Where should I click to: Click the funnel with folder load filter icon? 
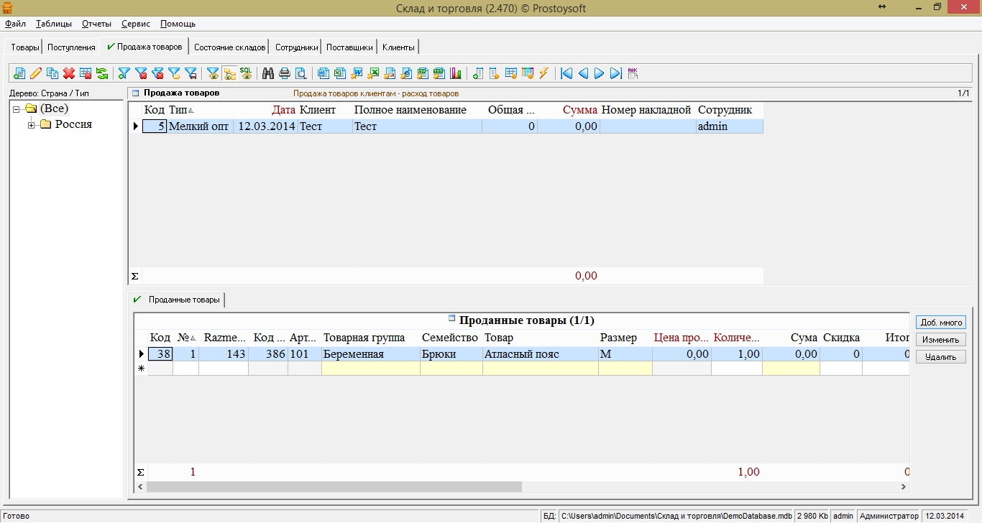(174, 73)
